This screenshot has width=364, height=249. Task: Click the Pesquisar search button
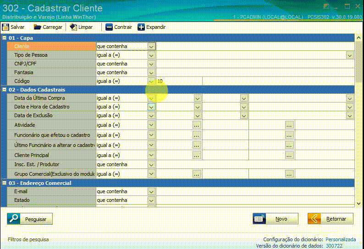coord(30,219)
